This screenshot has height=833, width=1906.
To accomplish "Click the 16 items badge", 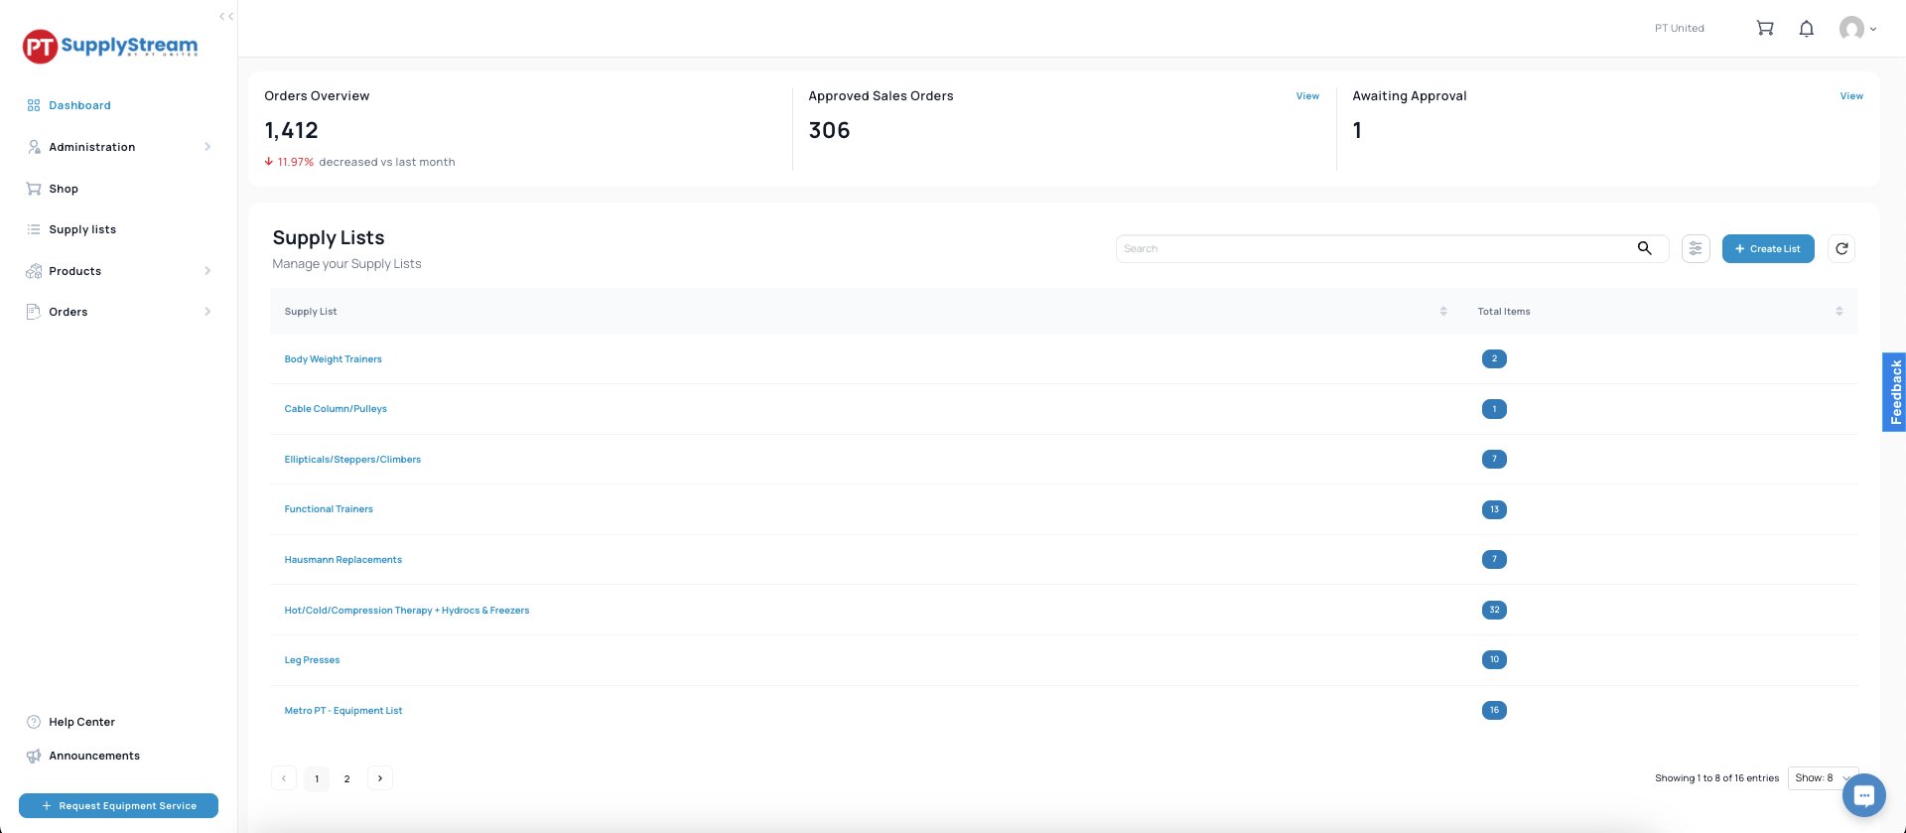I will pos(1494,710).
